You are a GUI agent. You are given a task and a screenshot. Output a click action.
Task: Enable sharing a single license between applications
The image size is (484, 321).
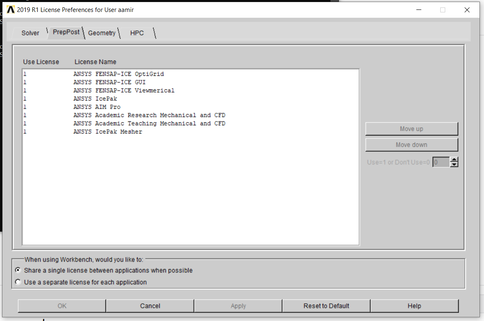coord(17,270)
